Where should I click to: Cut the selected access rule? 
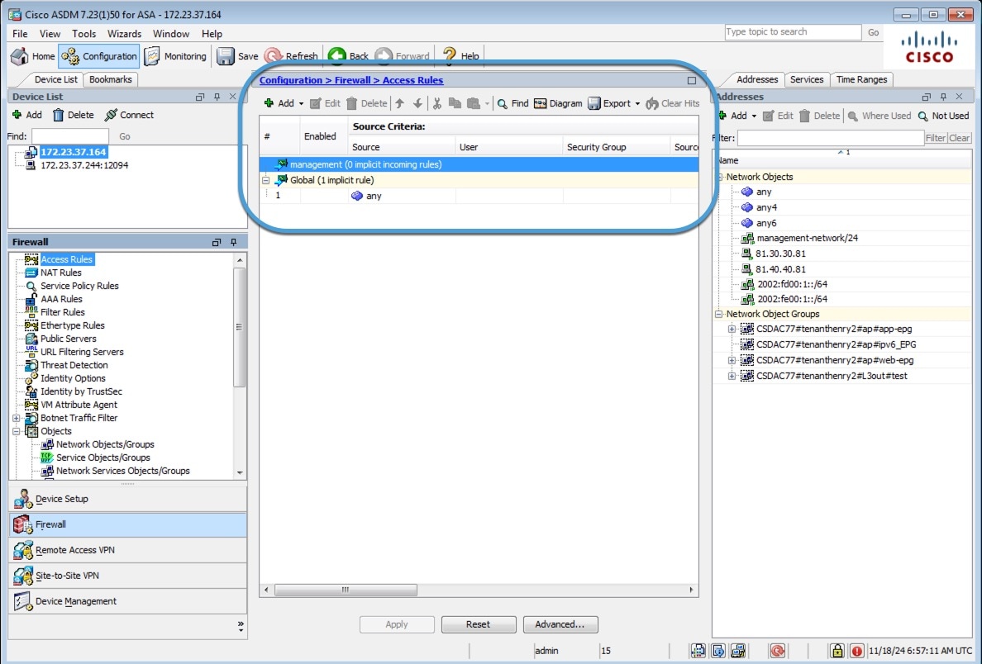click(437, 103)
